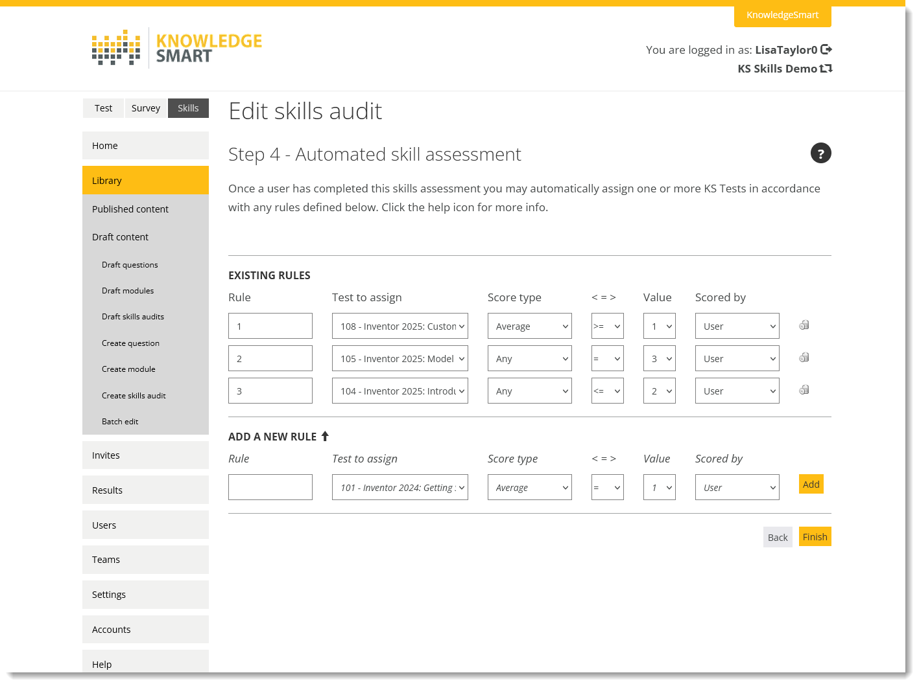Viewport: 919px width, 686px height.
Task: Open the <= comparison dropdown in rule 3
Action: point(608,391)
